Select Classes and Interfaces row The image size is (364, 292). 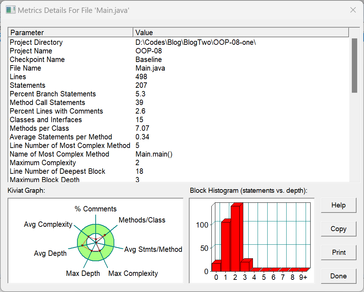point(178,120)
